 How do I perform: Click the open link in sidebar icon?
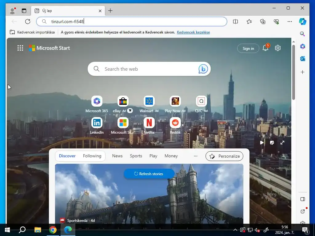[303, 211]
